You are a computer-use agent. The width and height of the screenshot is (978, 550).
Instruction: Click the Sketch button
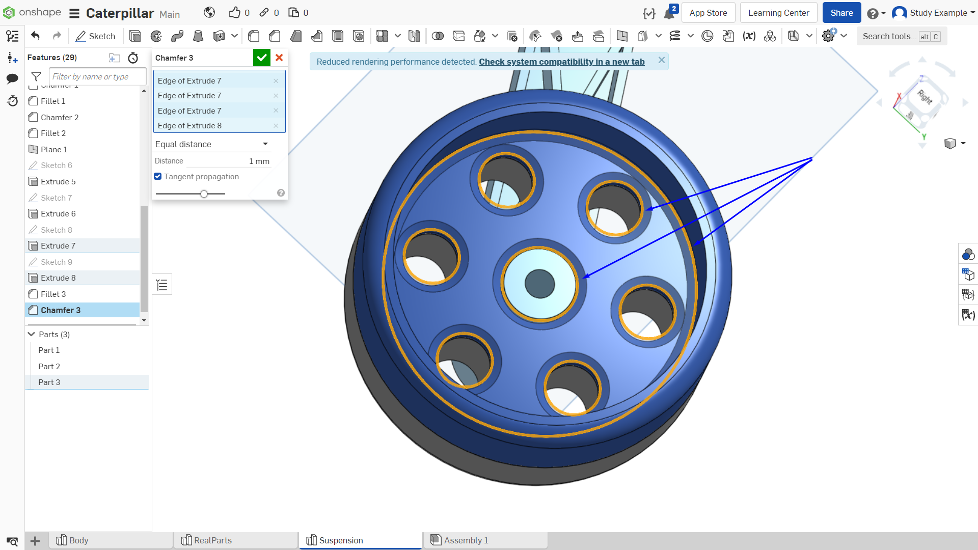coord(95,36)
